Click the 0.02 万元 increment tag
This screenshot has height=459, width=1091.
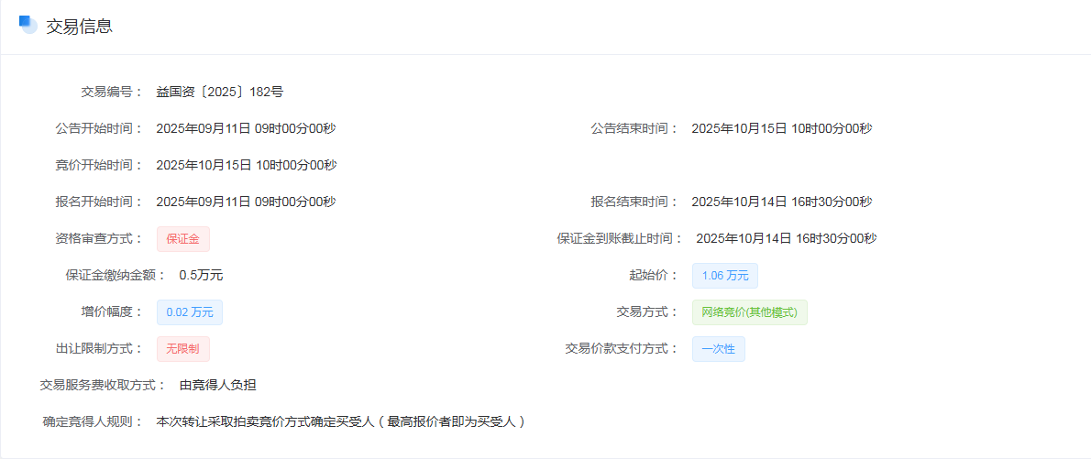(x=190, y=312)
